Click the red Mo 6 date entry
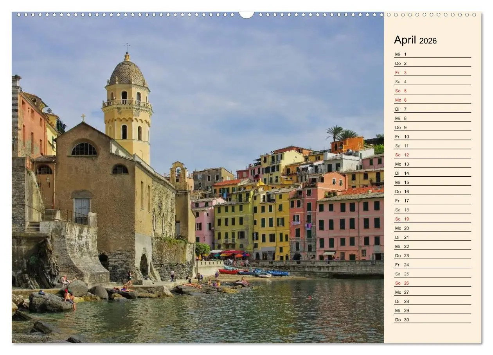The width and height of the screenshot is (493, 355). coord(432,100)
